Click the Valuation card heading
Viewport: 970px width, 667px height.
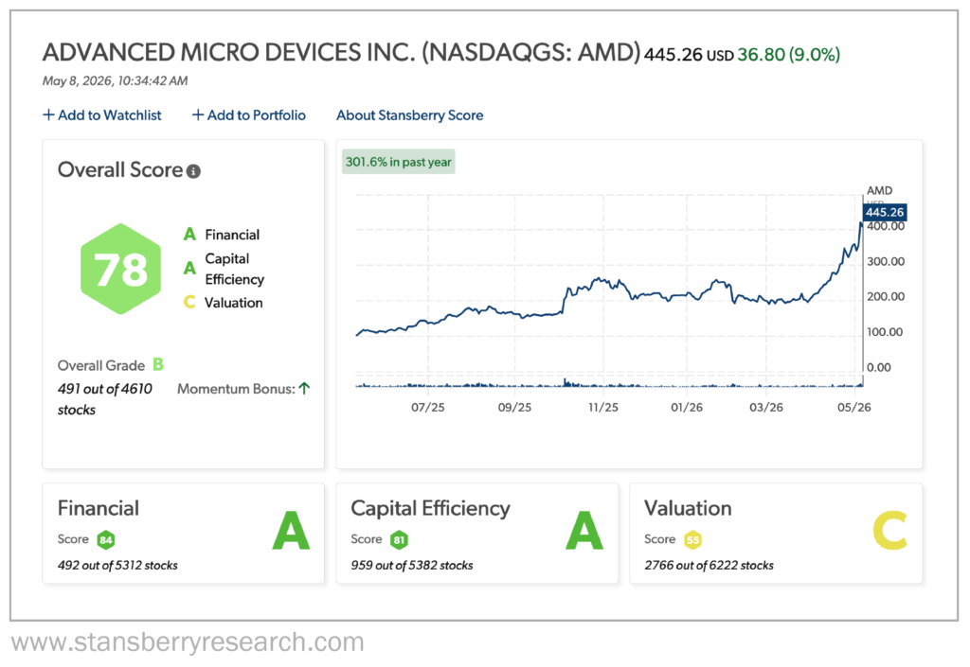688,508
